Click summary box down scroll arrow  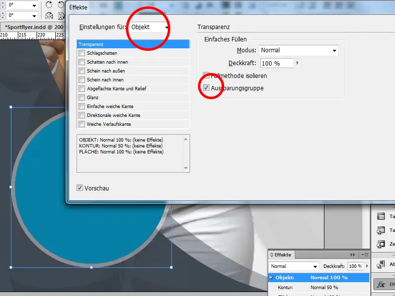186,168
